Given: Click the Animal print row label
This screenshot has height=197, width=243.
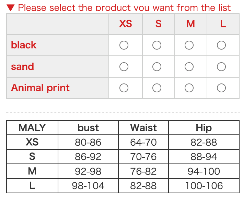Looking at the screenshot, I should [40, 88].
